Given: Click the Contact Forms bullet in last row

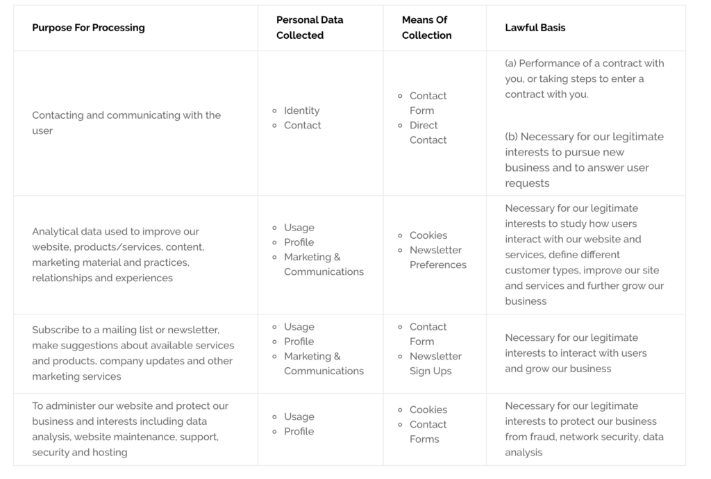Looking at the screenshot, I should click(428, 432).
